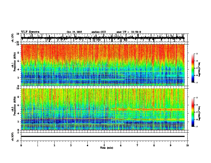This screenshot has width=211, height=163.
Task: Click the ch.2 colorbar log(PSD) unit label
Action: [x=199, y=113]
